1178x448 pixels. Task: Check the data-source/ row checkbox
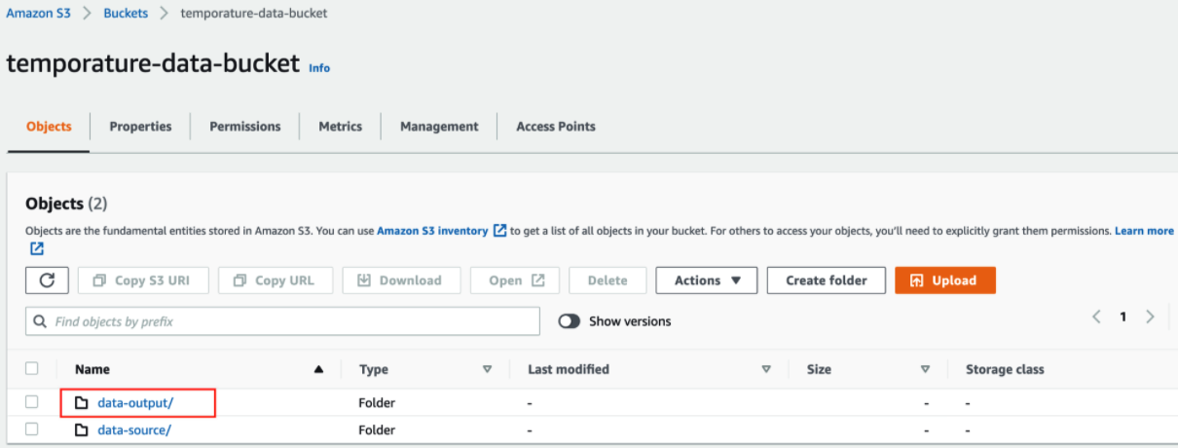(32, 429)
